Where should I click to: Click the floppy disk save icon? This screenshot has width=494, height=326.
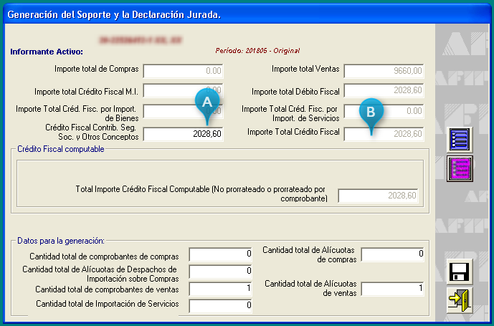(x=459, y=272)
